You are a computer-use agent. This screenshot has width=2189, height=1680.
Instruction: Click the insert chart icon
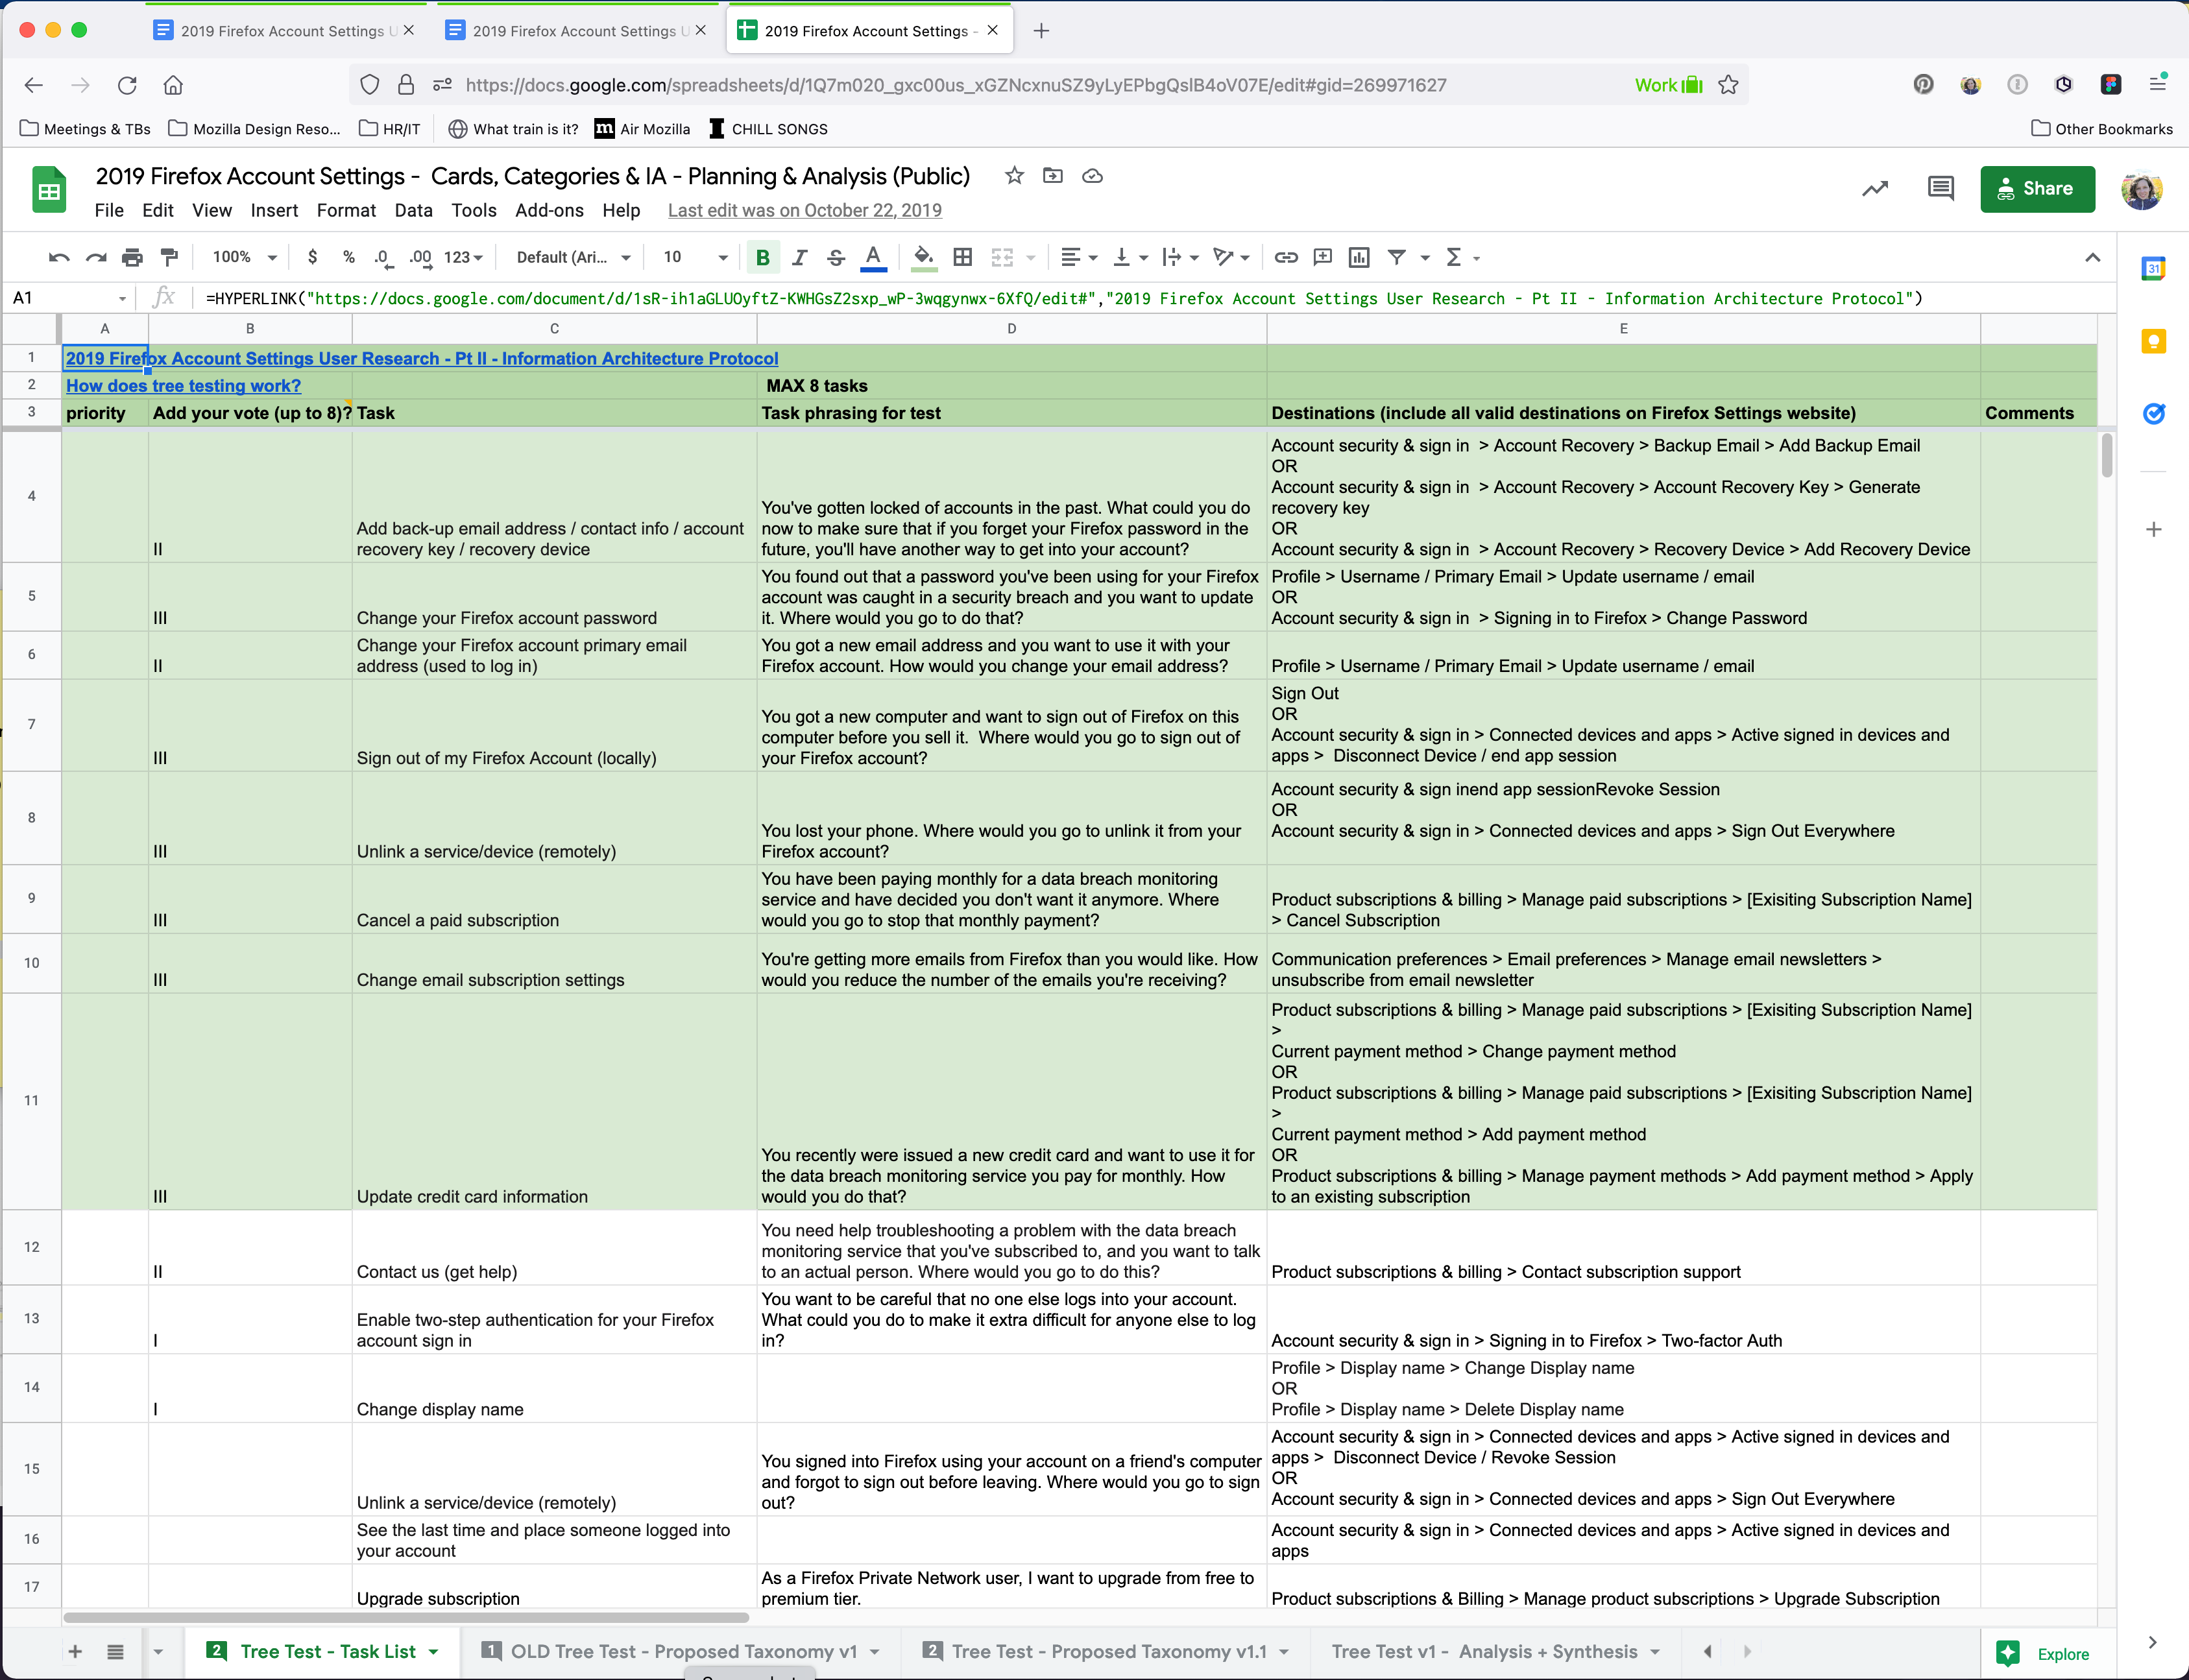(x=1358, y=257)
